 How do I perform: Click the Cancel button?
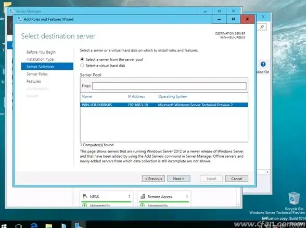point(237,179)
